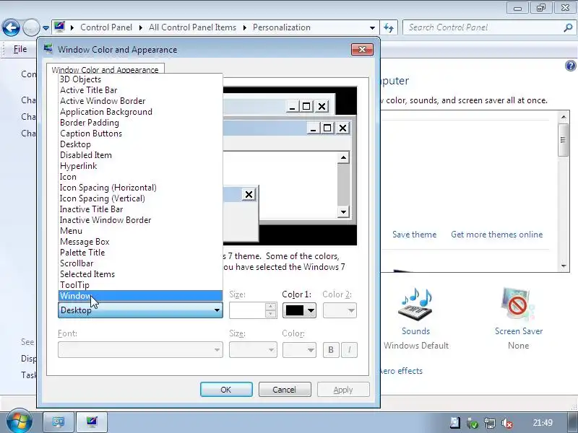Select Icon Spacing (Vertical)
Image resolution: width=578 pixels, height=433 pixels.
140,198
